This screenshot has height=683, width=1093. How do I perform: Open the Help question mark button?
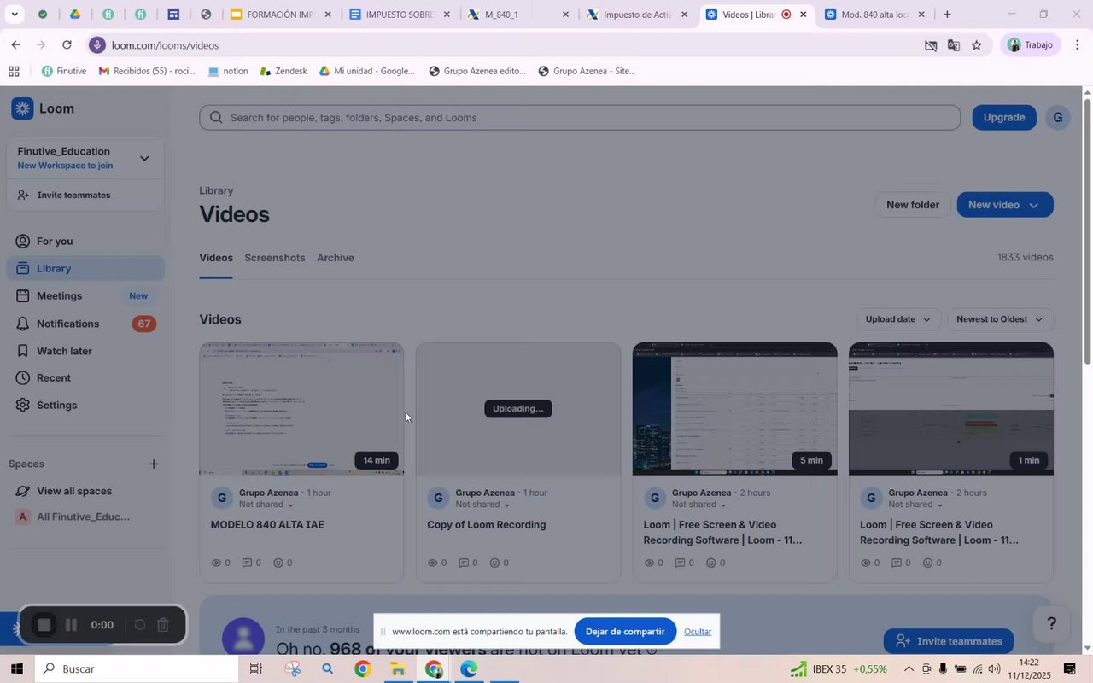point(1052,624)
